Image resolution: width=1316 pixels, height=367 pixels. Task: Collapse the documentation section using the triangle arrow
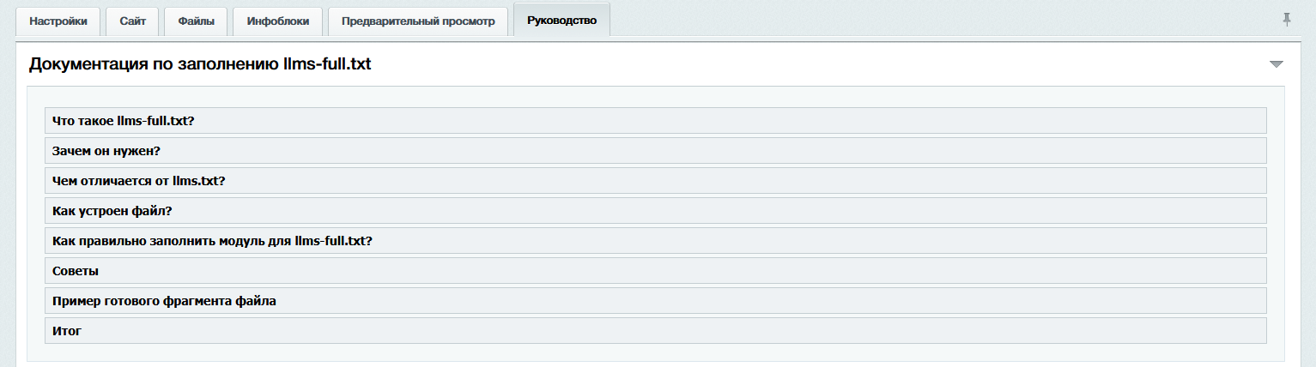pos(1276,64)
